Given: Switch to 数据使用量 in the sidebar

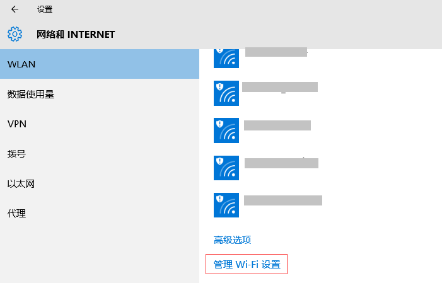Looking at the screenshot, I should [x=100, y=95].
